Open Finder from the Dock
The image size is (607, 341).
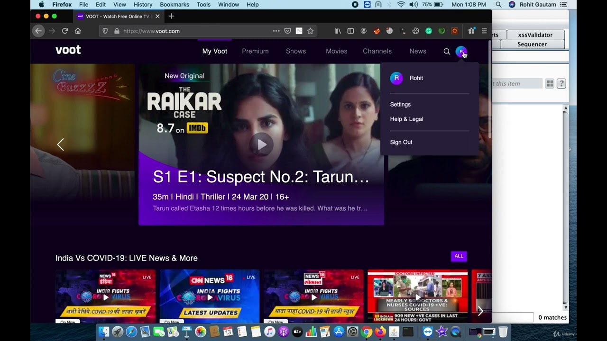[103, 332]
